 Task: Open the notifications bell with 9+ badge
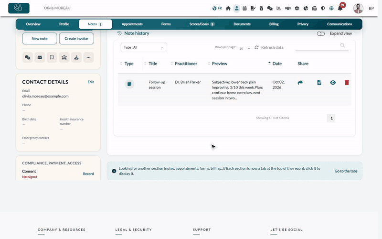[x=340, y=8]
